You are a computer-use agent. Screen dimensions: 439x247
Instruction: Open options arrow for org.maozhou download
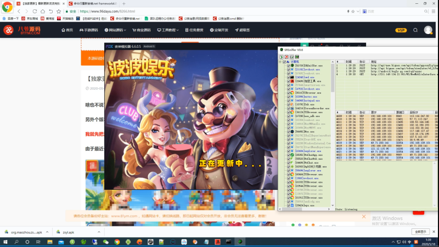(x=47, y=232)
